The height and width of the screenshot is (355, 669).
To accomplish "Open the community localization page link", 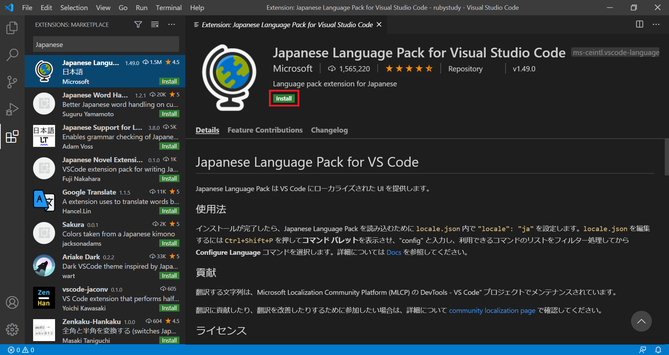I will pos(492,310).
